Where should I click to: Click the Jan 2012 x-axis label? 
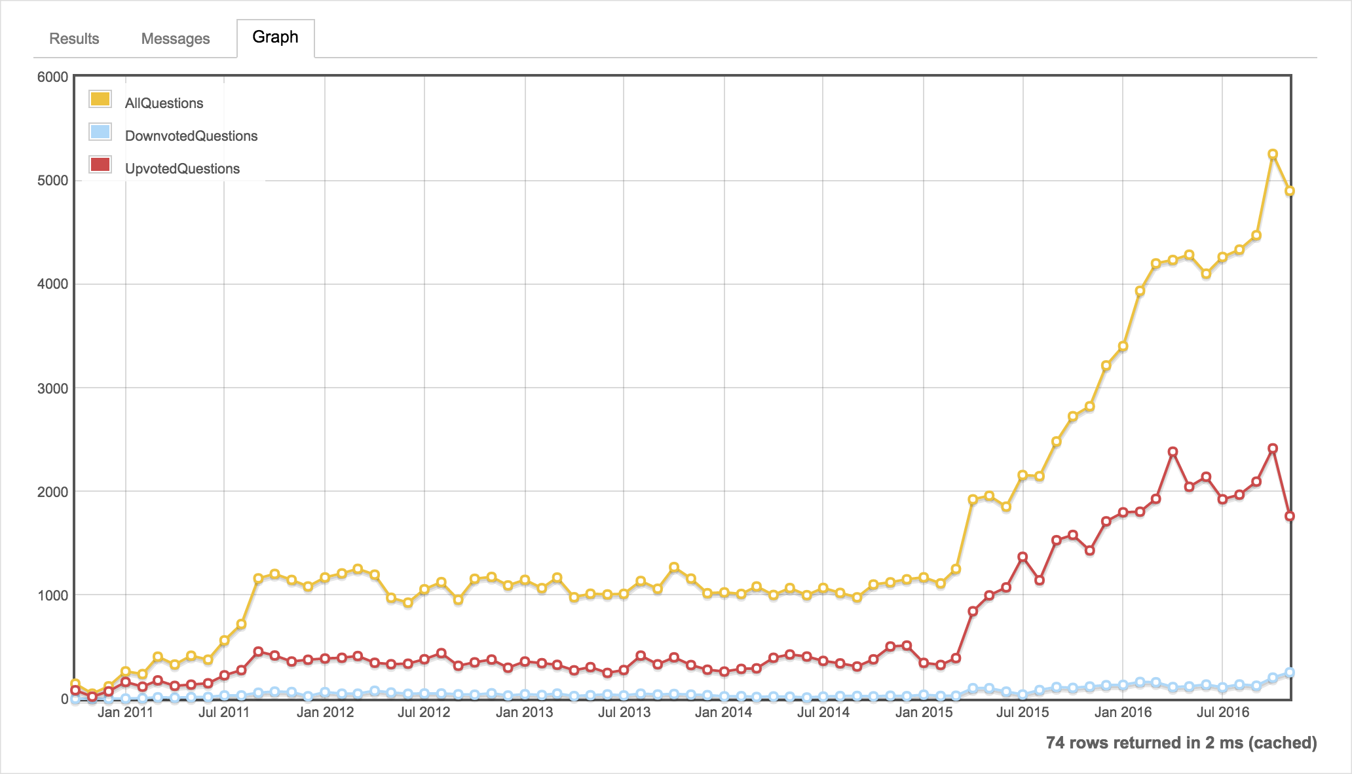click(325, 712)
